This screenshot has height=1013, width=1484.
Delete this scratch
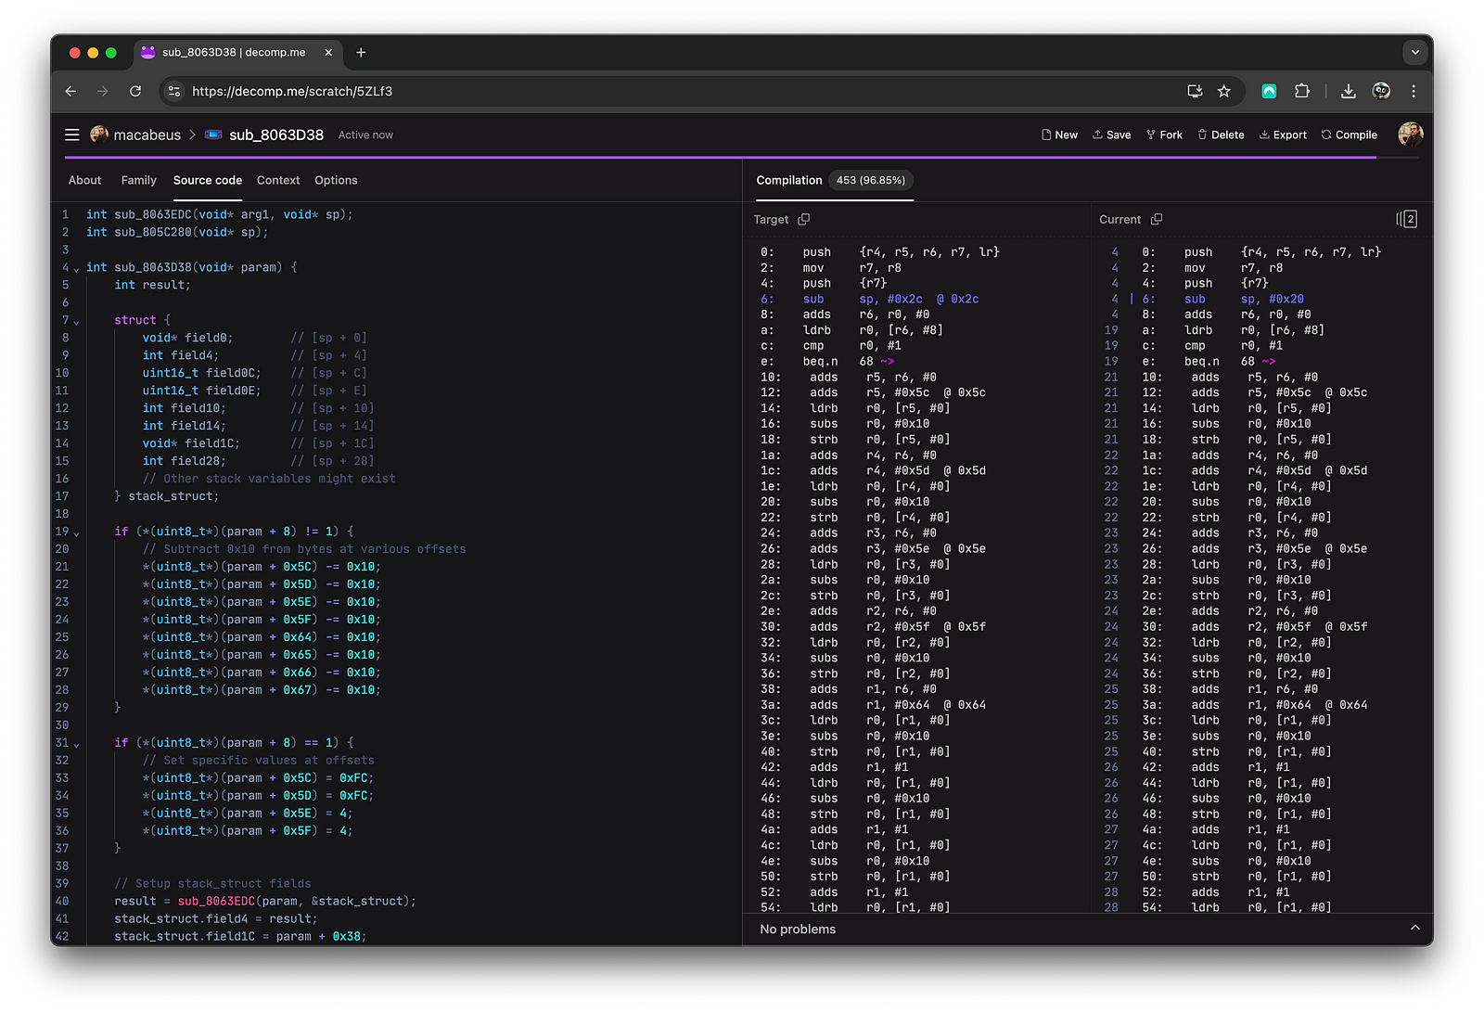(1221, 135)
